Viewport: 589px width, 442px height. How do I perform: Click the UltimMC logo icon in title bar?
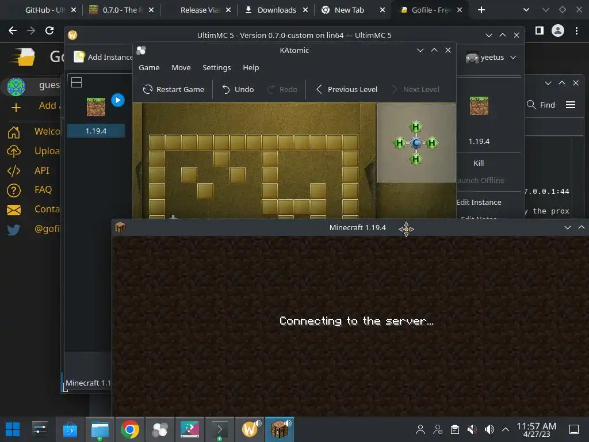click(x=72, y=35)
